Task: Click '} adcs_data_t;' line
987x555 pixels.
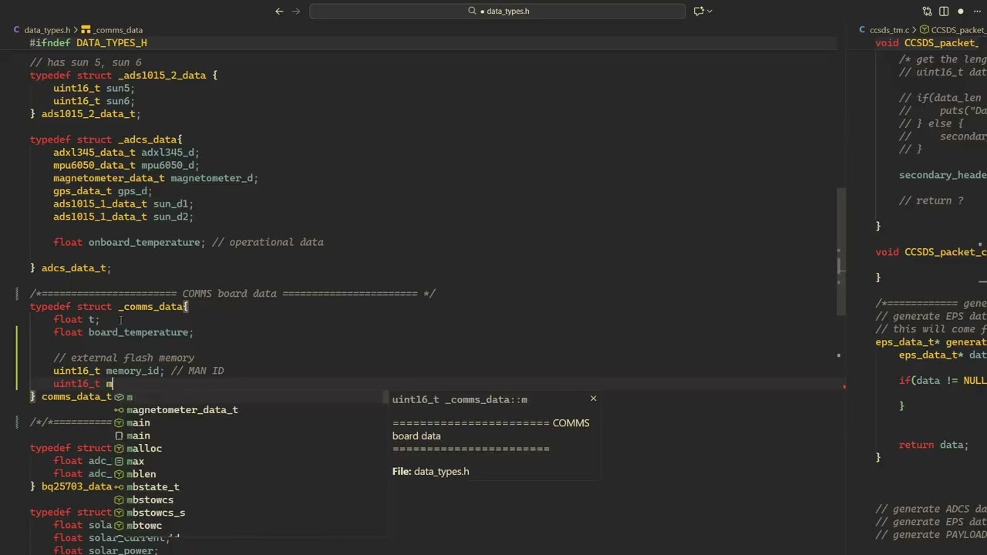Action: pos(70,268)
